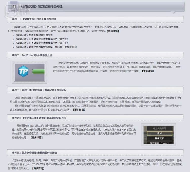This screenshot has width=190, height=172.
Task: Click 投诉 button in the game screenshot
Action: point(159,133)
